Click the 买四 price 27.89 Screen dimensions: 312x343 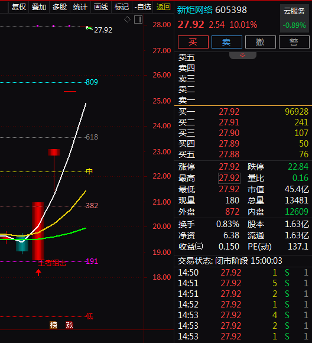(x=229, y=144)
